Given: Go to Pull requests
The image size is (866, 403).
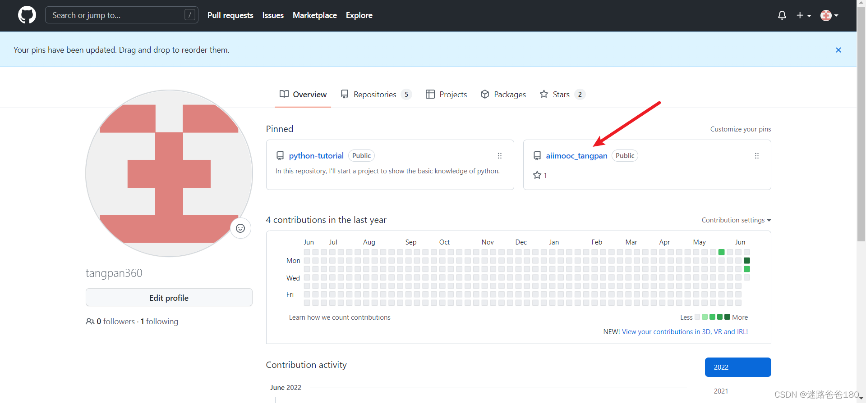Looking at the screenshot, I should (x=230, y=15).
